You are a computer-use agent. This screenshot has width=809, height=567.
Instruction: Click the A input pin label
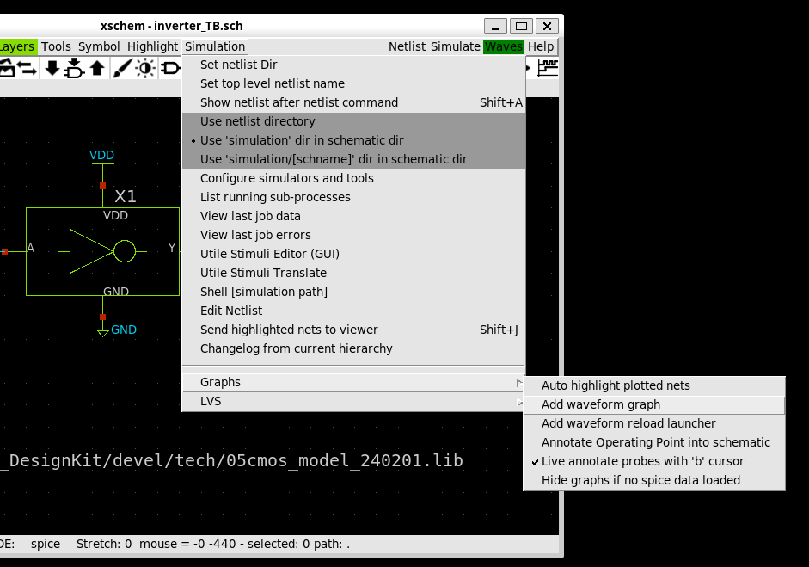30,248
